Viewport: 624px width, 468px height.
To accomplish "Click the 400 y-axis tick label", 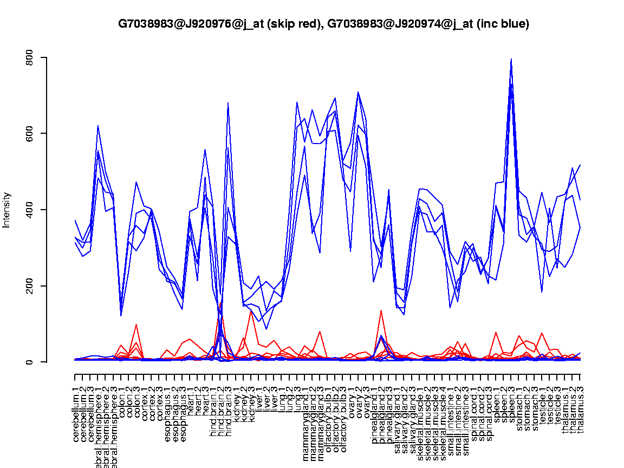I will tap(30, 210).
